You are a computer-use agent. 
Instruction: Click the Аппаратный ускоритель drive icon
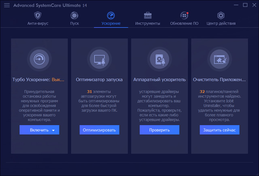pyautogui.click(x=159, y=59)
